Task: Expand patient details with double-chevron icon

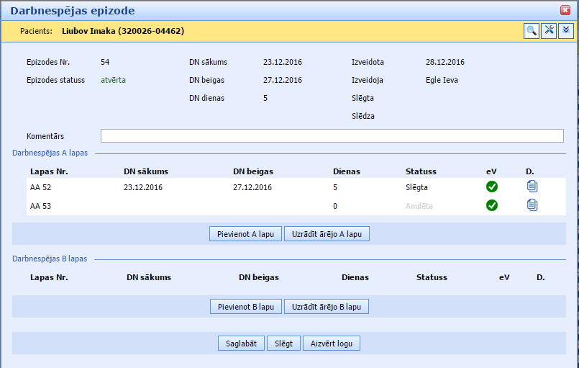Action: click(x=566, y=30)
